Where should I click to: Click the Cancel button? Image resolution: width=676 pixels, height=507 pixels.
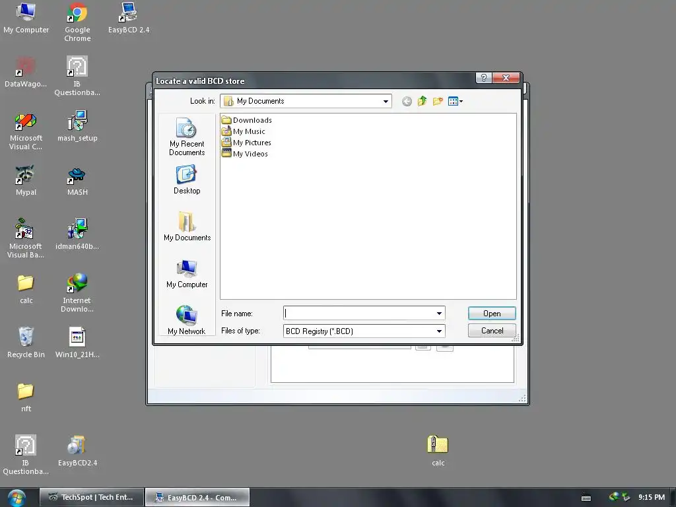[491, 331]
